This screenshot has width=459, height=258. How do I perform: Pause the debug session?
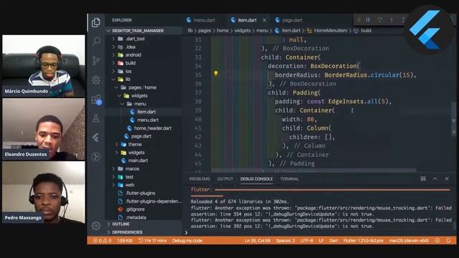(368, 20)
